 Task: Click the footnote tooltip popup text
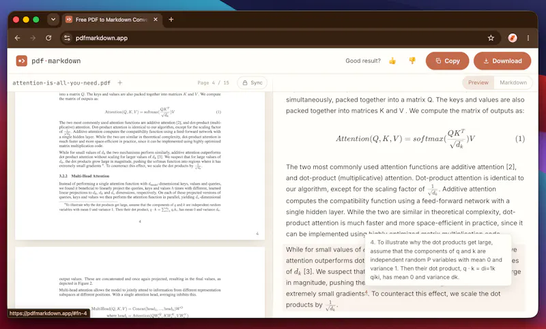tap(438, 260)
